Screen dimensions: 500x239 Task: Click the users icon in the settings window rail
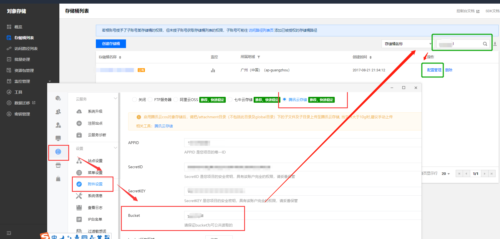58,112
